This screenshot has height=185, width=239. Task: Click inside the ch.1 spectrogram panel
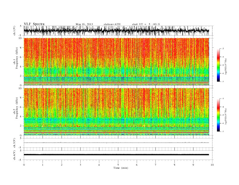116,62
